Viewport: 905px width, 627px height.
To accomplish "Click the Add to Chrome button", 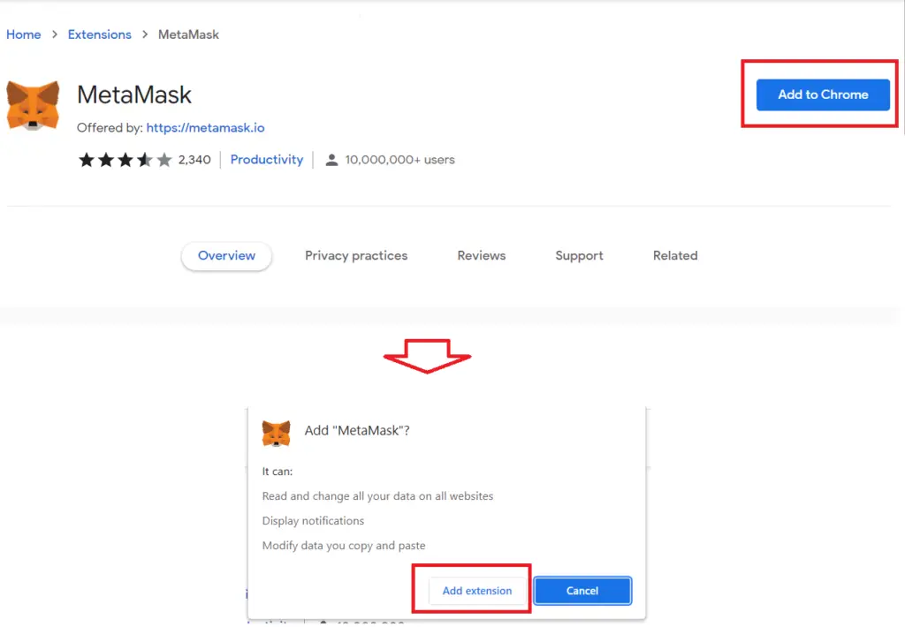I will (823, 94).
